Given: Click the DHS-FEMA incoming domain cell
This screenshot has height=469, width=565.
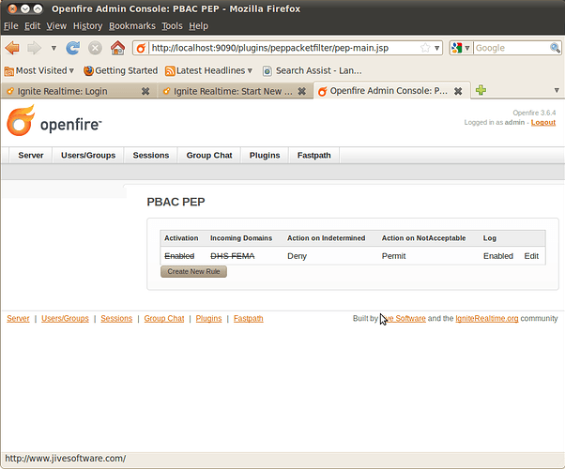Looking at the screenshot, I should (233, 256).
